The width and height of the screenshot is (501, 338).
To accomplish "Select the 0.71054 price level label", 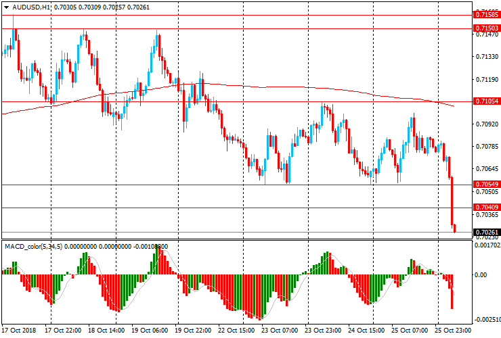I will click(487, 101).
